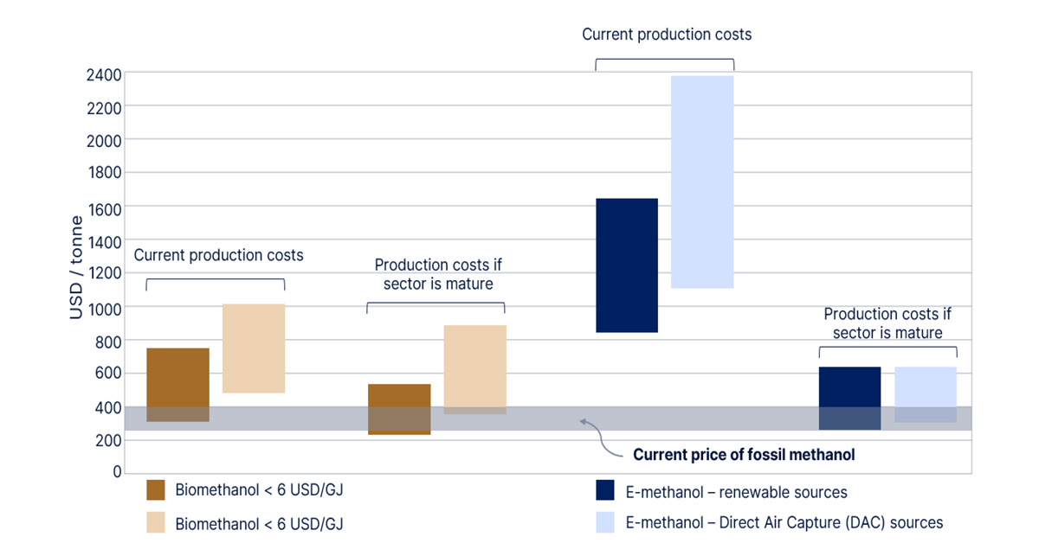The height and width of the screenshot is (556, 1039).
Task: Click the beige bar reaching 1000 USD
Action: click(x=254, y=348)
